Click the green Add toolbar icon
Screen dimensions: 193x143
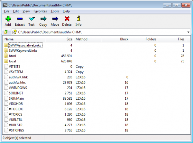pos(8,19)
